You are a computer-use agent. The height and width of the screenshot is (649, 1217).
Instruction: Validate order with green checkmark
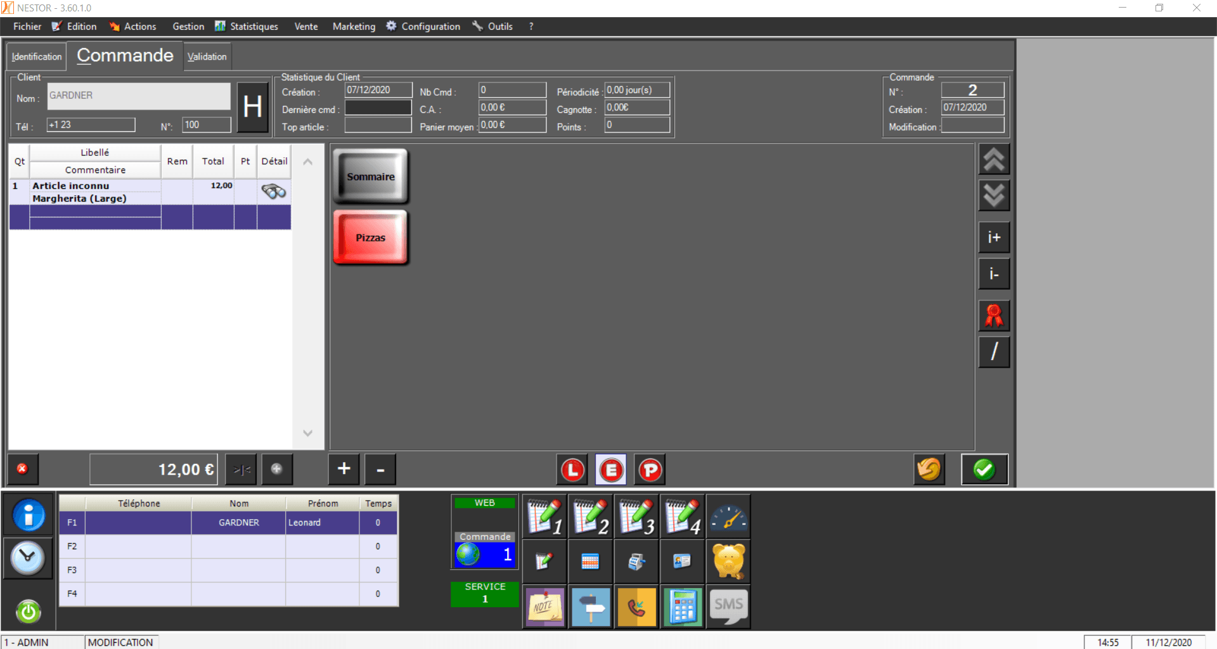tap(984, 470)
